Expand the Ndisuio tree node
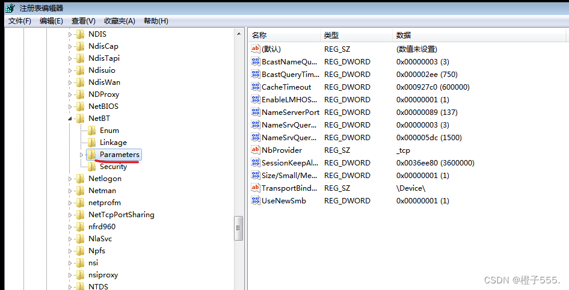The image size is (569, 290). click(70, 70)
